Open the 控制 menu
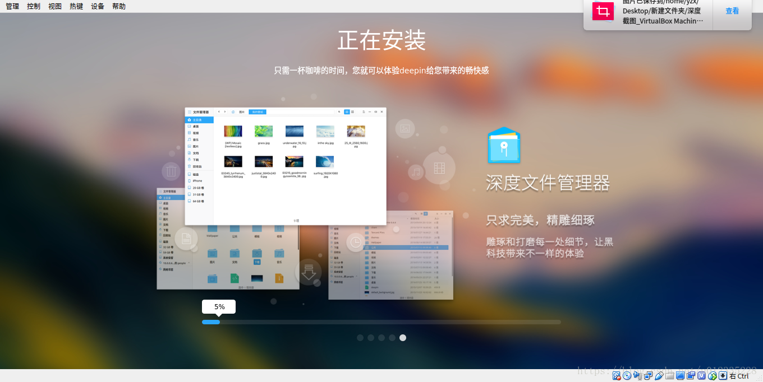763x382 pixels. 34,6
